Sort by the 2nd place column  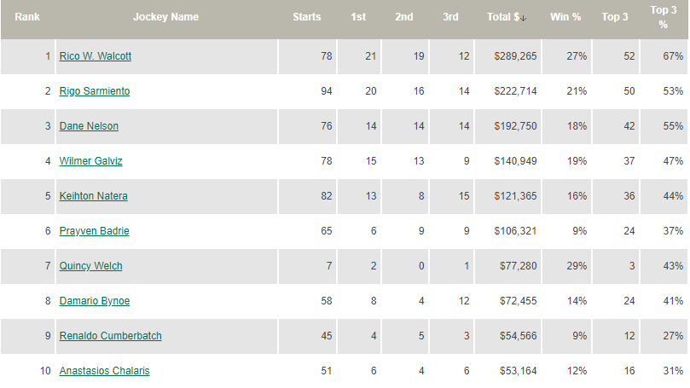coord(404,16)
